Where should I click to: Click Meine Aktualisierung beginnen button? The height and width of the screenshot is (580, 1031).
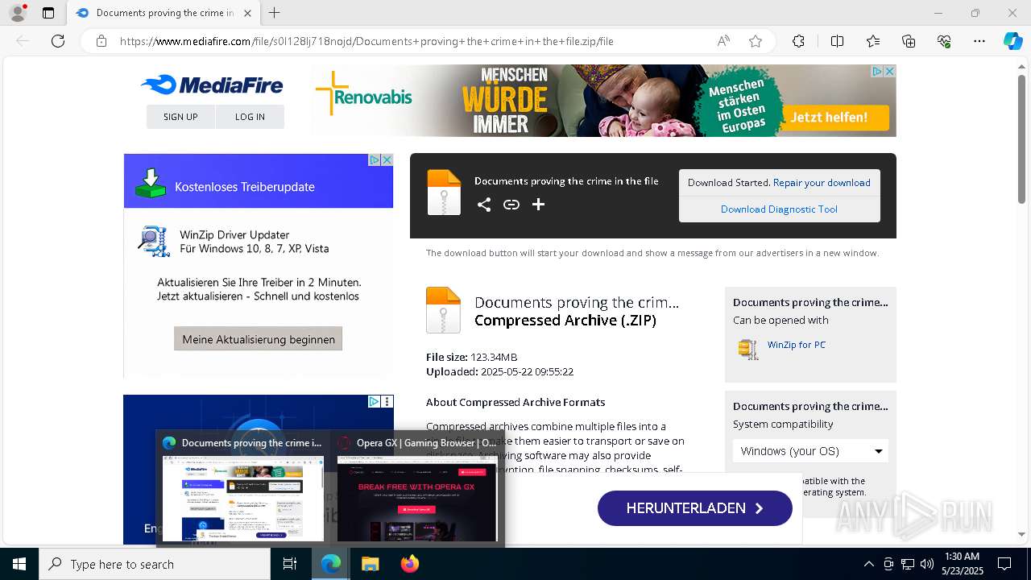pyautogui.click(x=259, y=339)
